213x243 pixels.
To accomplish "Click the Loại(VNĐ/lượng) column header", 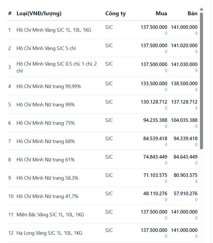I will coord(39,14).
